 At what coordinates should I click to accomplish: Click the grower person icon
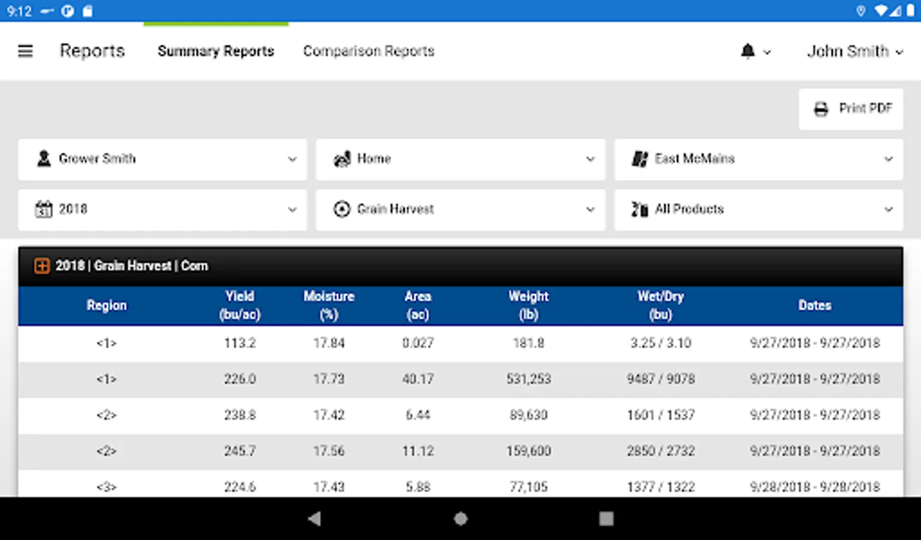coord(44,158)
